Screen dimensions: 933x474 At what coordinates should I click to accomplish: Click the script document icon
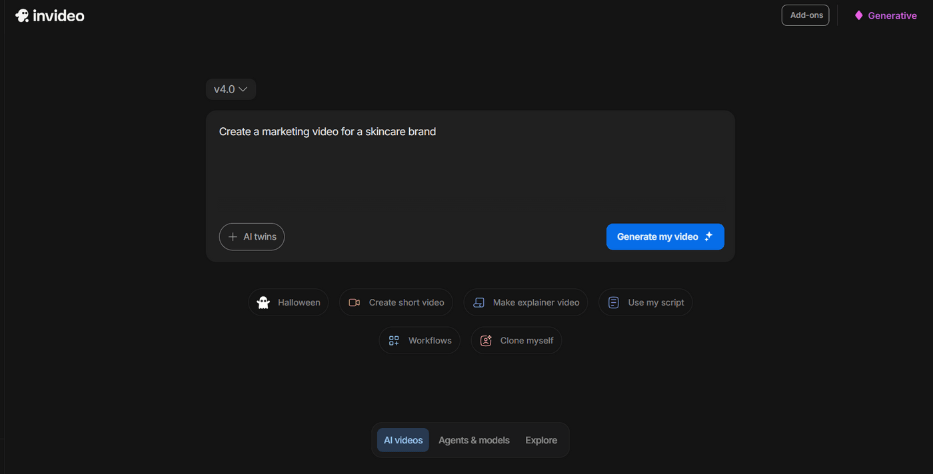[614, 302]
